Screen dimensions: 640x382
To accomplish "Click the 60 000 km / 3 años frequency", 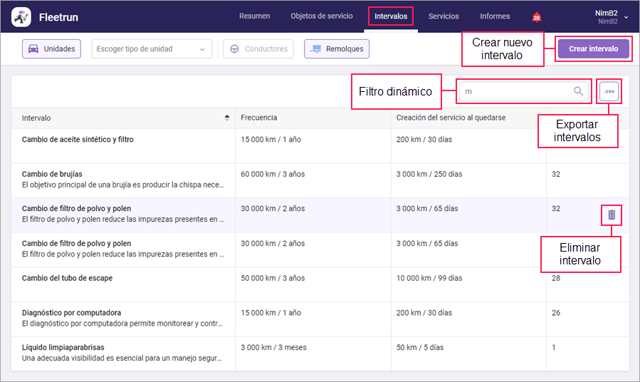I will click(x=273, y=174).
